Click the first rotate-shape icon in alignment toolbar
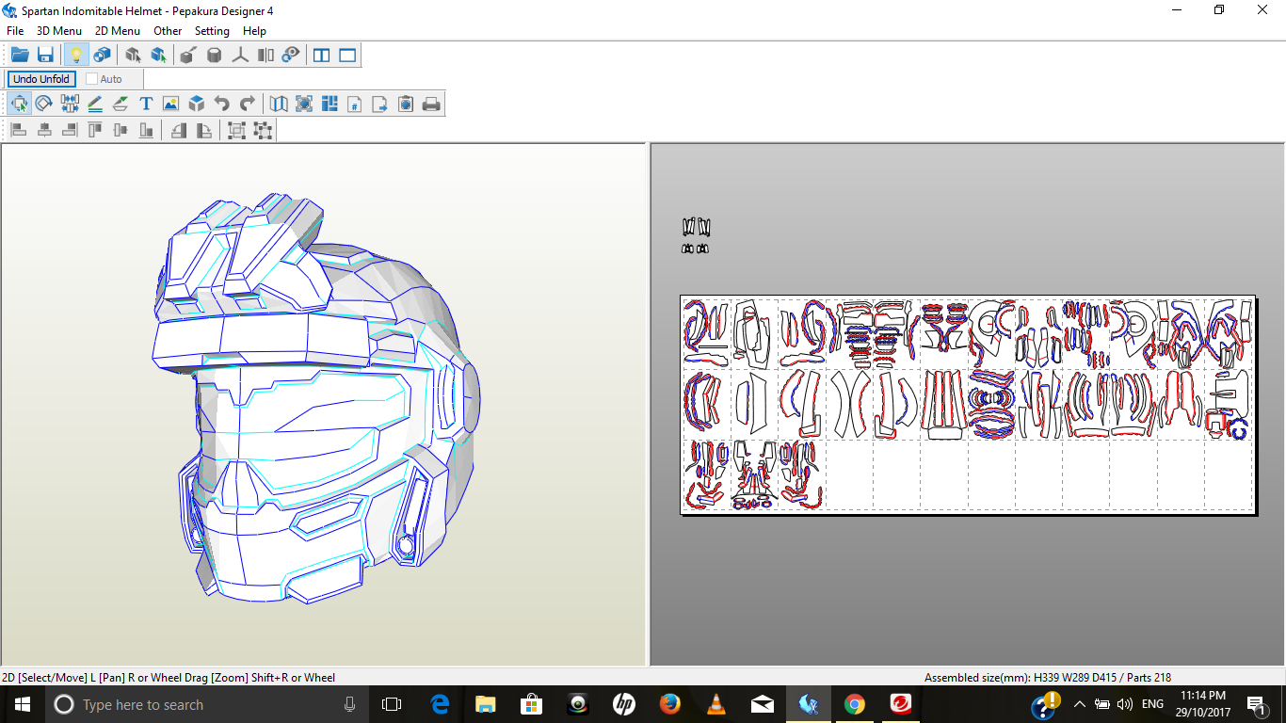Image resolution: width=1286 pixels, height=723 pixels. (178, 130)
